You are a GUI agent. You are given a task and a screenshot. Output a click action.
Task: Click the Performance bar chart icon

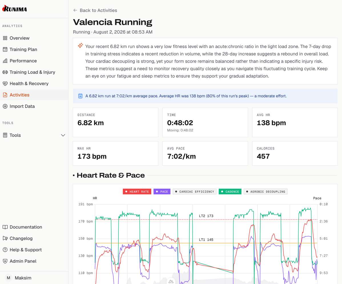pos(5,61)
